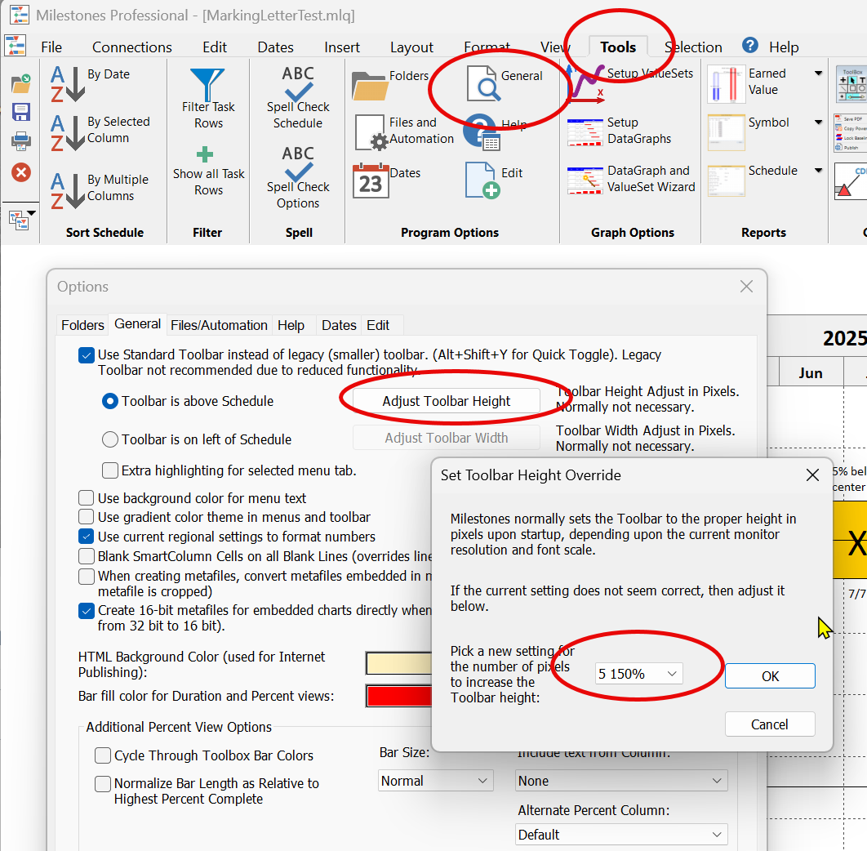Open Setup DataGraphs icon

585,132
